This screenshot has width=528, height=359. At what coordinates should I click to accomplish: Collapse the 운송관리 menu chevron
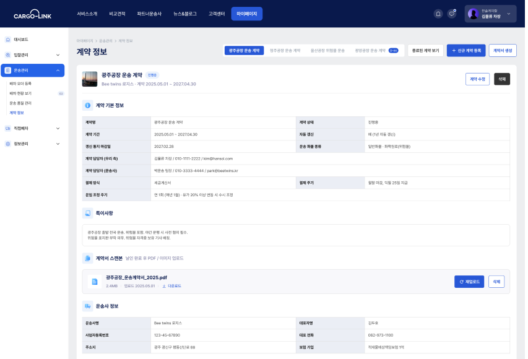[58, 71]
